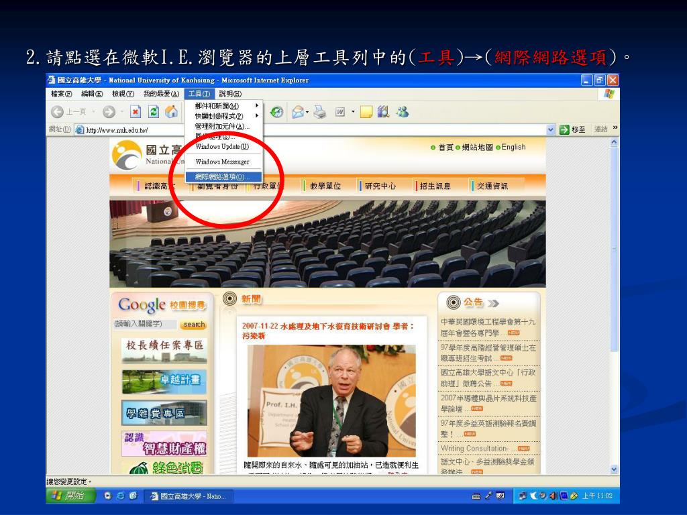Expand the address bar dropdown arrow
Image resolution: width=687 pixels, height=515 pixels.
point(551,129)
